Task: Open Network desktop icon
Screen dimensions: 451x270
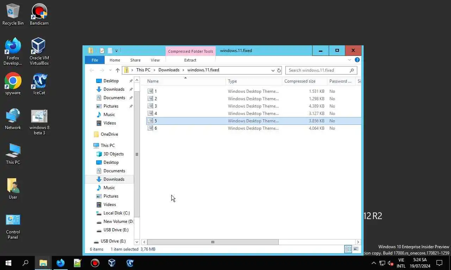Action: [13, 119]
